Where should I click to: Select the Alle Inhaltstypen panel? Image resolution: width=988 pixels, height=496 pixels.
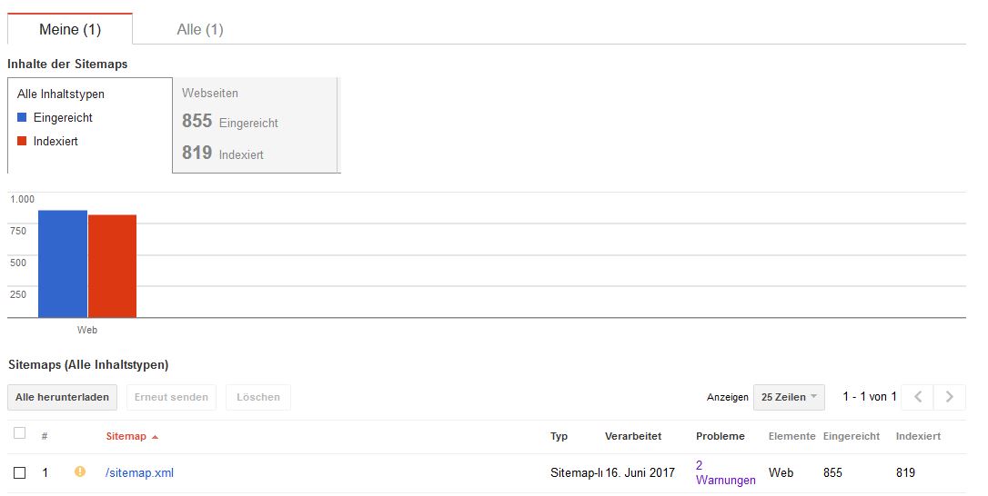pos(89,124)
